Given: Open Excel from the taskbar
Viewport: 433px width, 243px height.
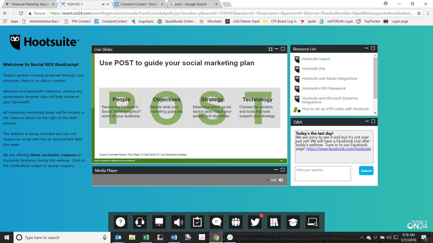Looking at the screenshot, I should point(146,237).
